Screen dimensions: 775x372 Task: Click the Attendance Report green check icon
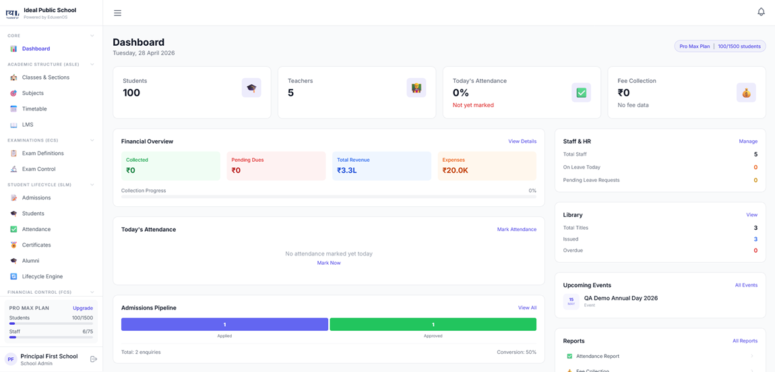click(570, 356)
